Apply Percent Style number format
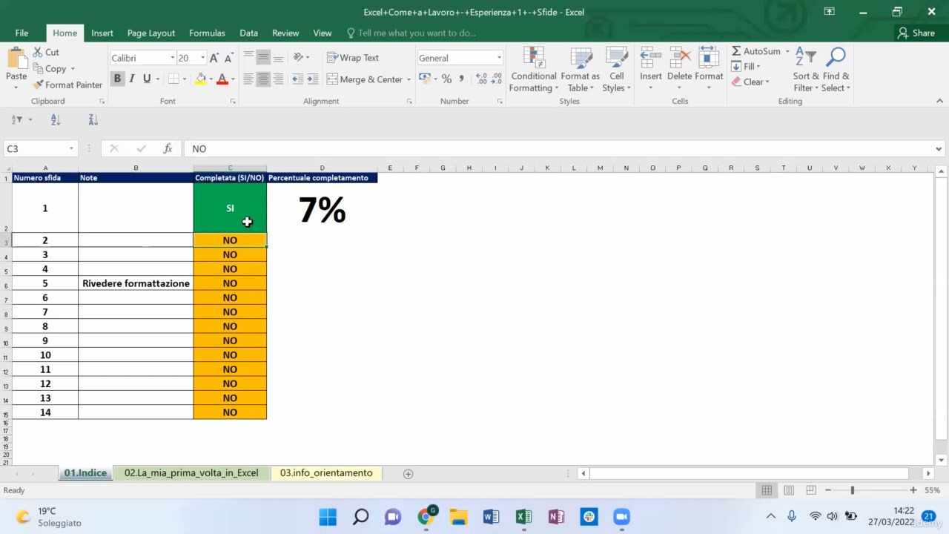Image resolution: width=949 pixels, height=534 pixels. [446, 79]
